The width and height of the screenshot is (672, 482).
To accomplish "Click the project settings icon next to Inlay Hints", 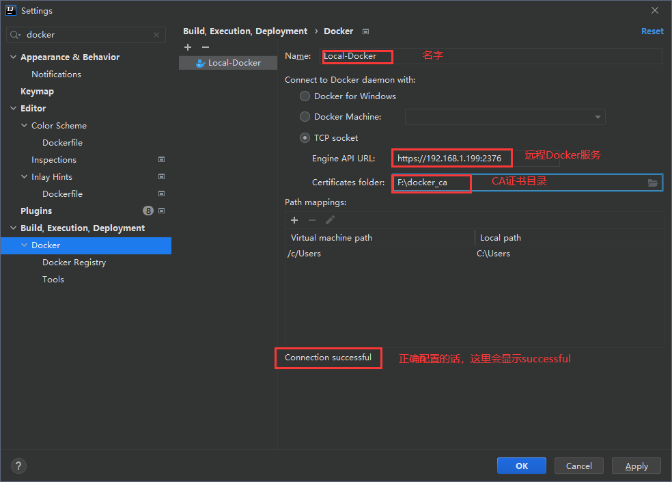I will click(x=162, y=176).
